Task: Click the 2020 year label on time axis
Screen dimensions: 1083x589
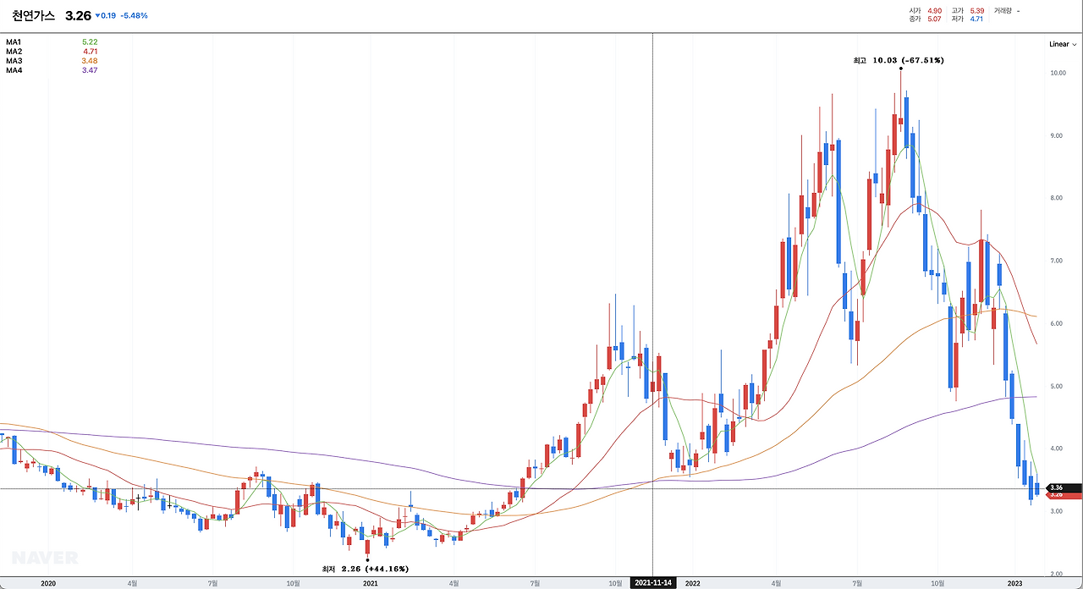Action: 48,583
